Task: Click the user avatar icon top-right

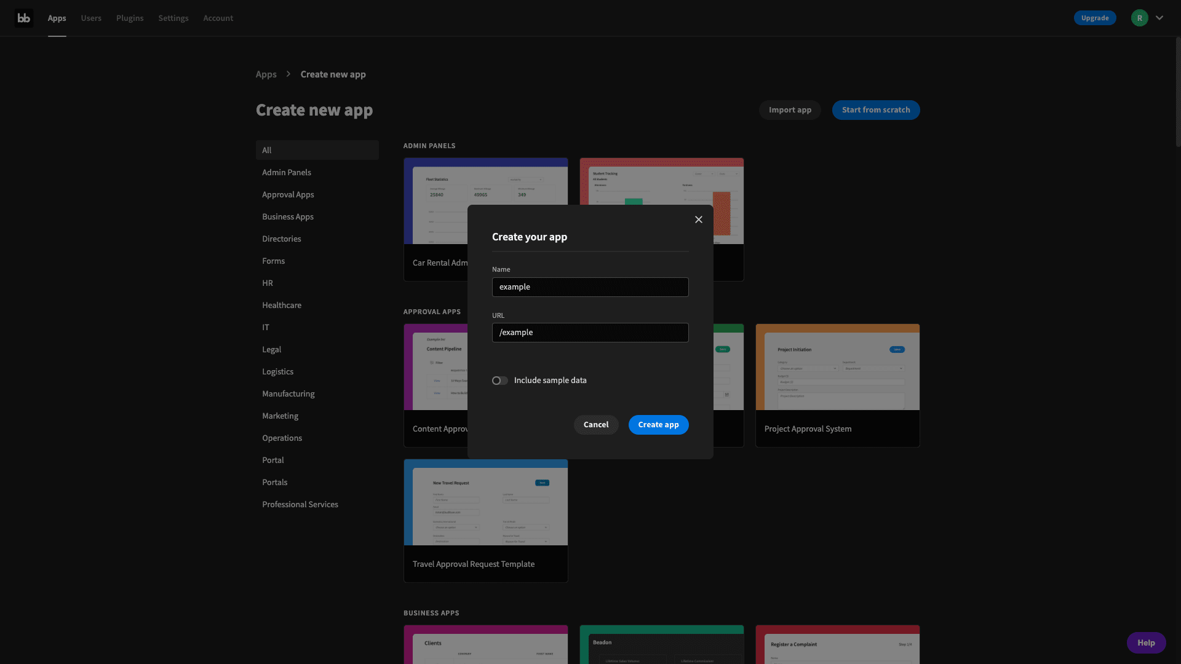Action: (x=1140, y=18)
